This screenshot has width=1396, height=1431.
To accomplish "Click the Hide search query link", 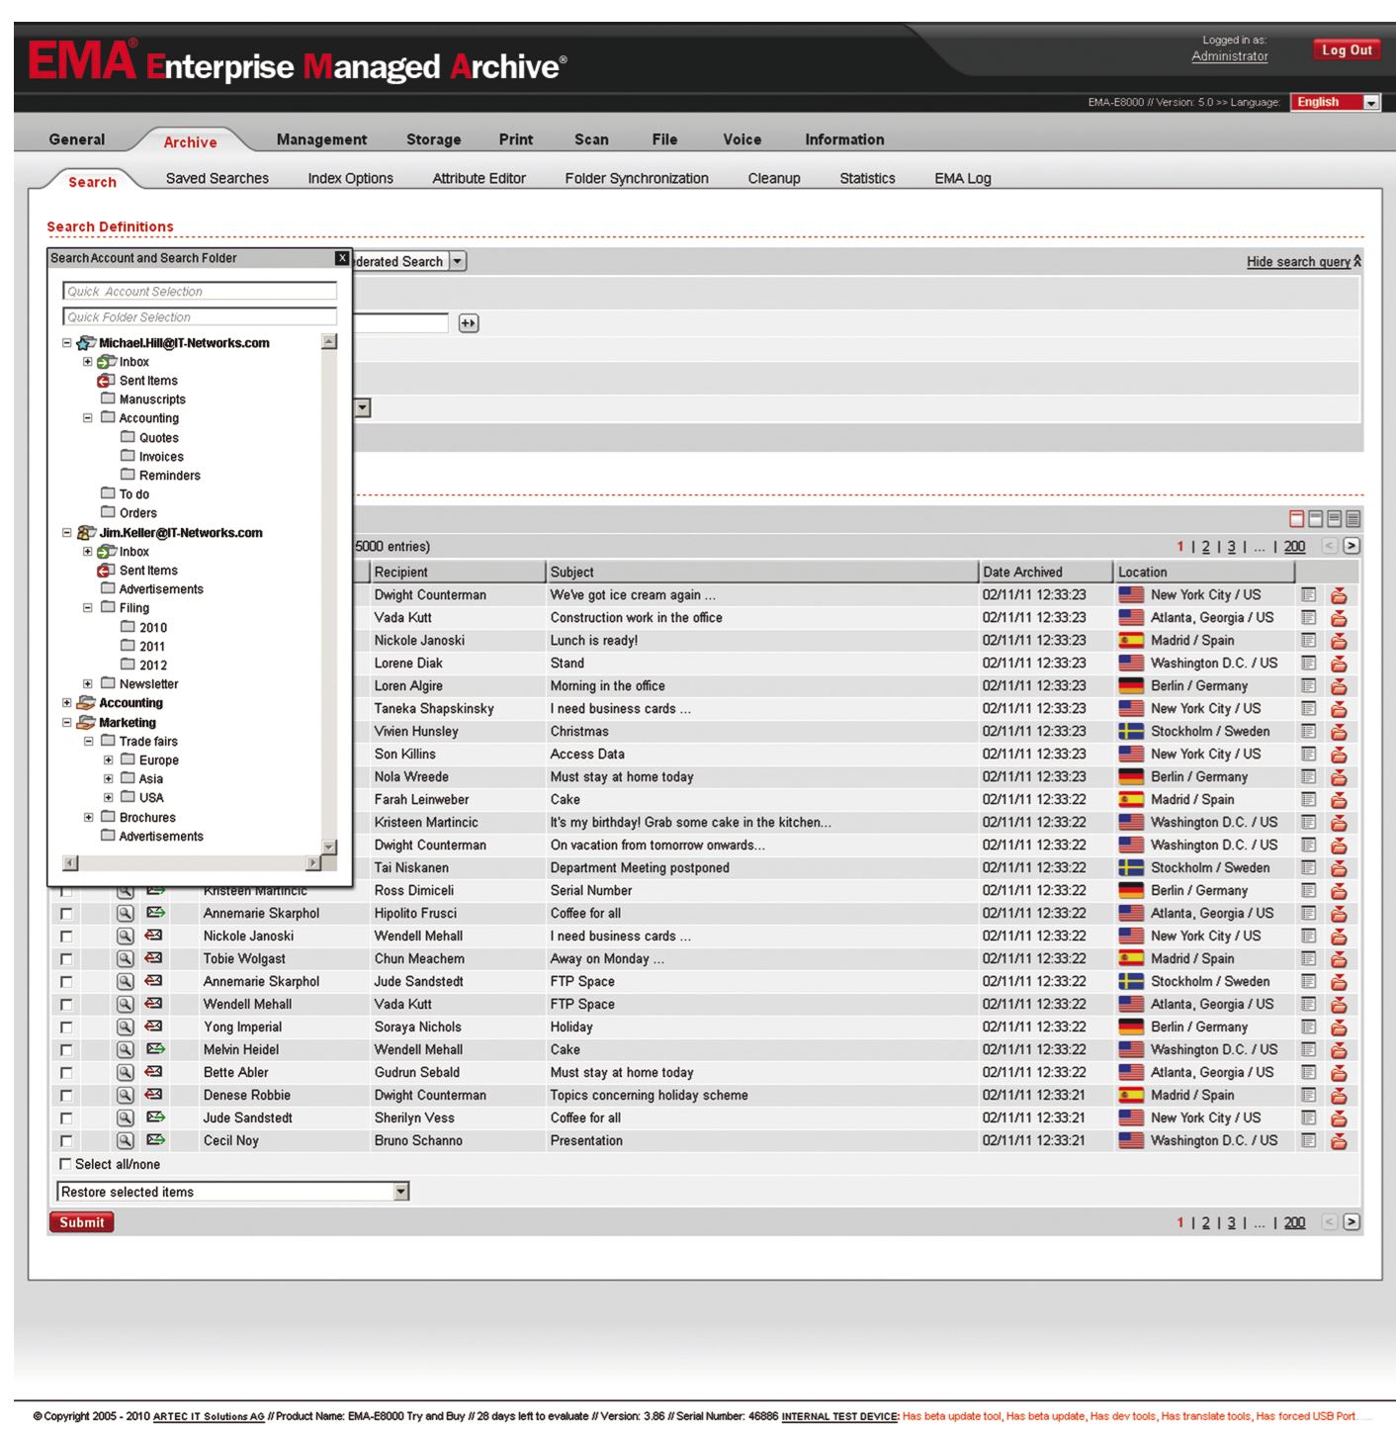I will click(1298, 262).
